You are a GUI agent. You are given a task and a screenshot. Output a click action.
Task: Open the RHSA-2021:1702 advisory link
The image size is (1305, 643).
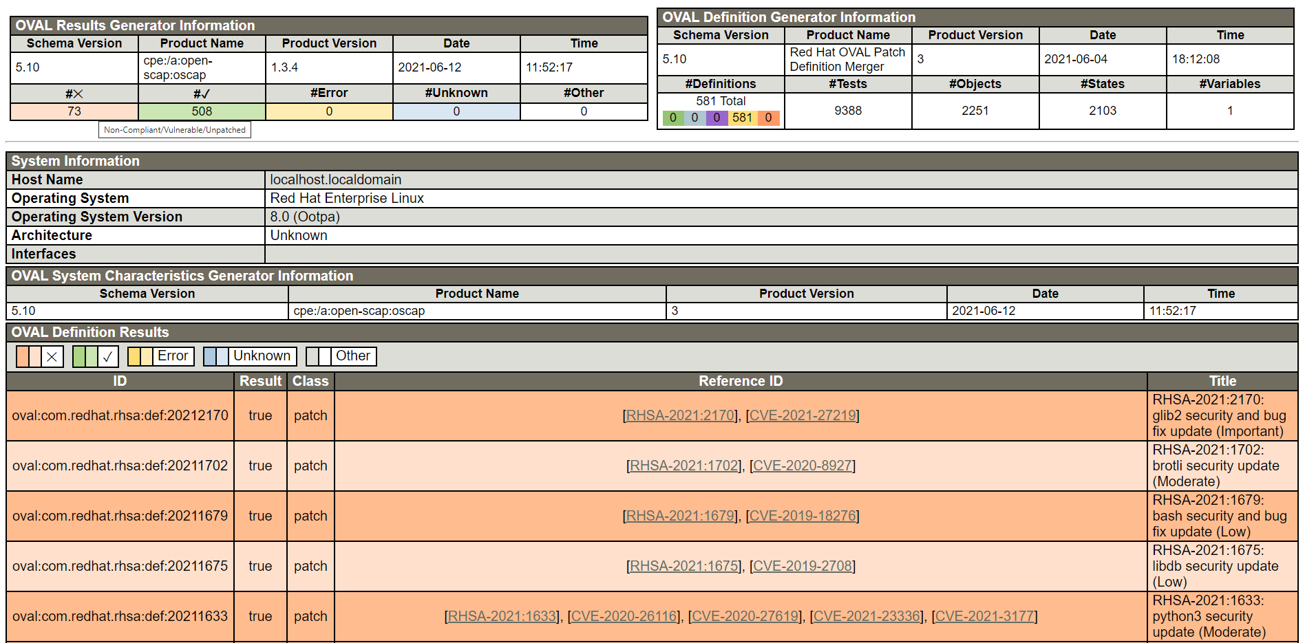[684, 466]
